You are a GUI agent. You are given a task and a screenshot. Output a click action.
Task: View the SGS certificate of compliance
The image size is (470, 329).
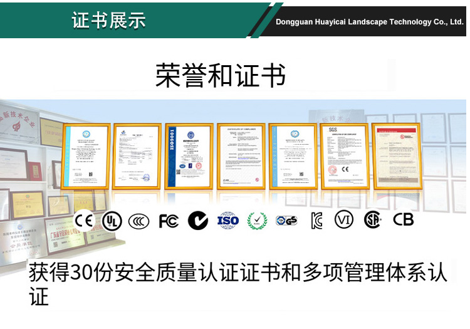point(345,155)
